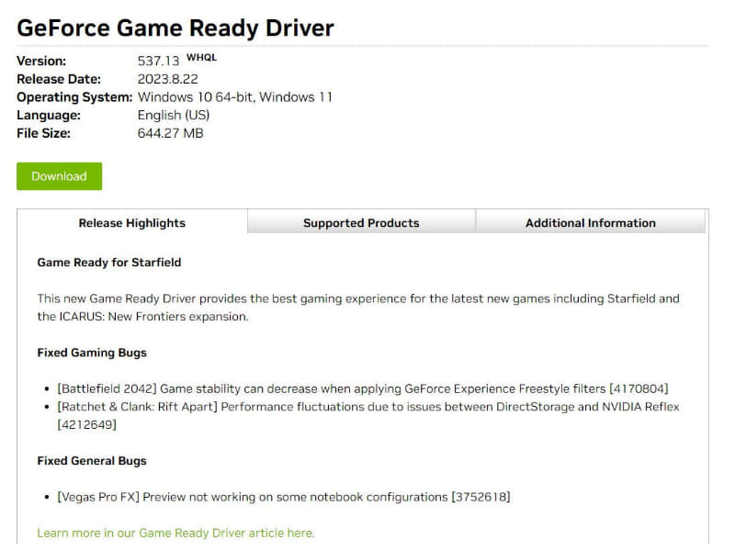Select the release date 2023.8.22
Screen dimensions: 735x551
coord(170,79)
